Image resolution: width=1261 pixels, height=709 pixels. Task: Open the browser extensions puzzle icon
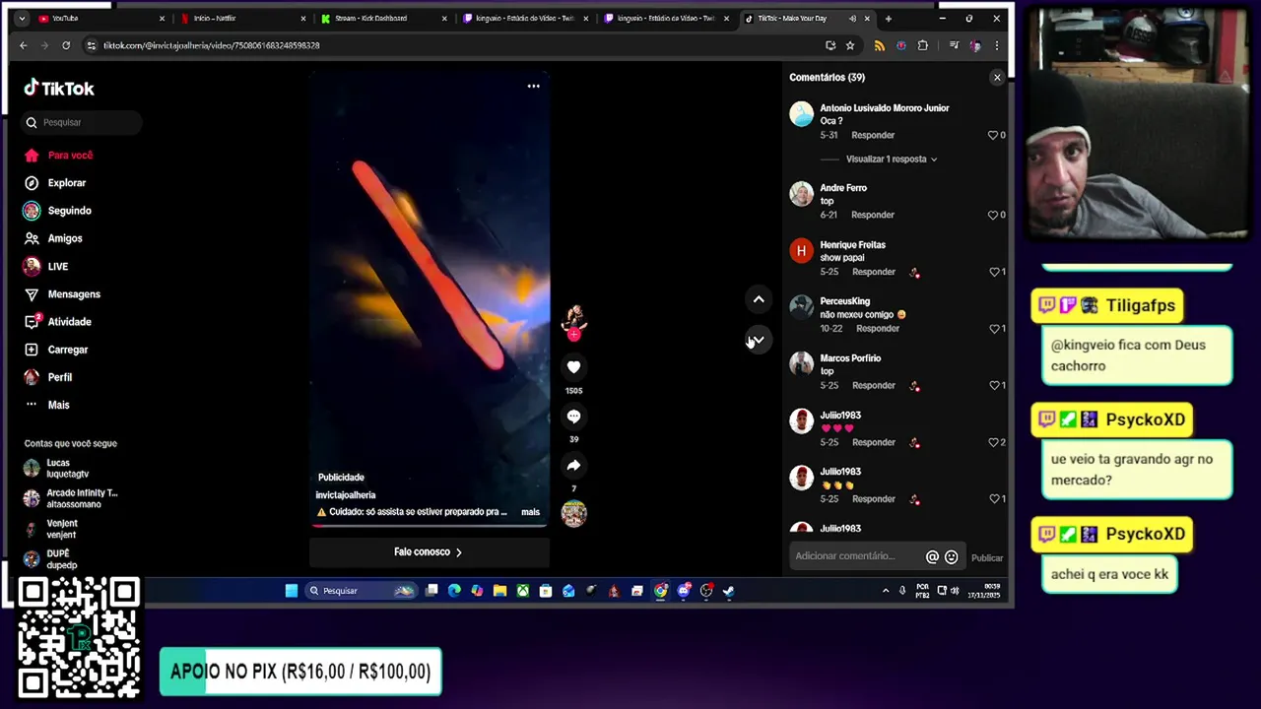922,45
